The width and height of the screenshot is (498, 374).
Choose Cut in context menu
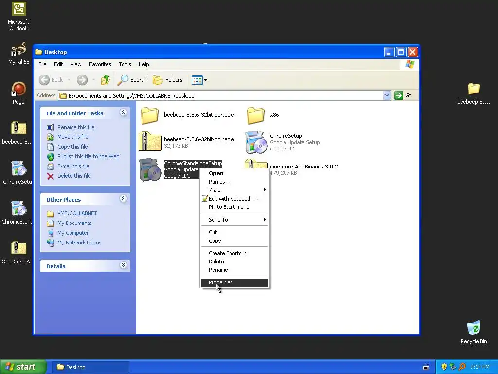[234, 232]
